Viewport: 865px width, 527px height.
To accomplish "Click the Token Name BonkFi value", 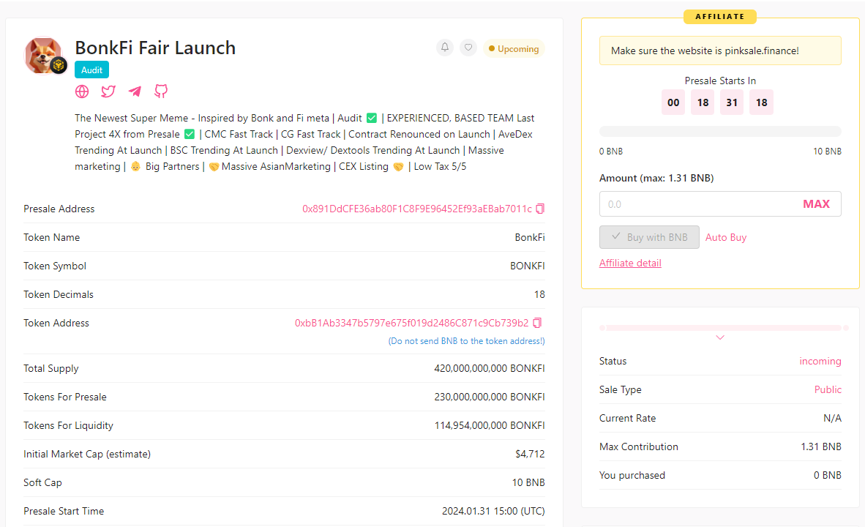I will pyautogui.click(x=530, y=237).
